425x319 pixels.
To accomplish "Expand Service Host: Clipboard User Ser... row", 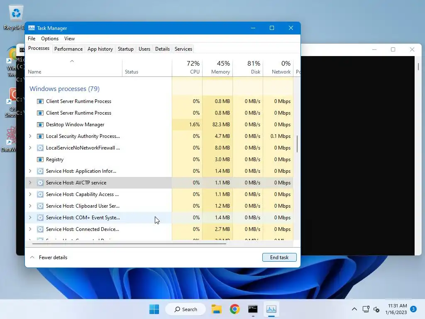I will click(x=30, y=206).
